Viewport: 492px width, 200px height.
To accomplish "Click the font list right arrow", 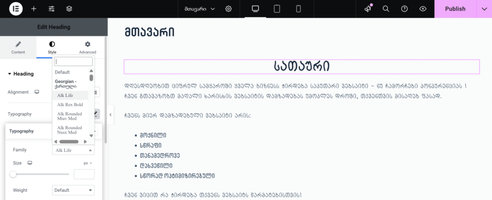I will point(85,142).
